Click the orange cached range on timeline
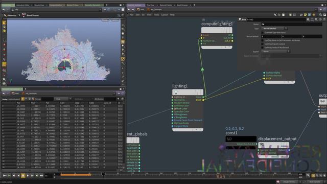Screen dimensions: 327x184 click(76, 175)
